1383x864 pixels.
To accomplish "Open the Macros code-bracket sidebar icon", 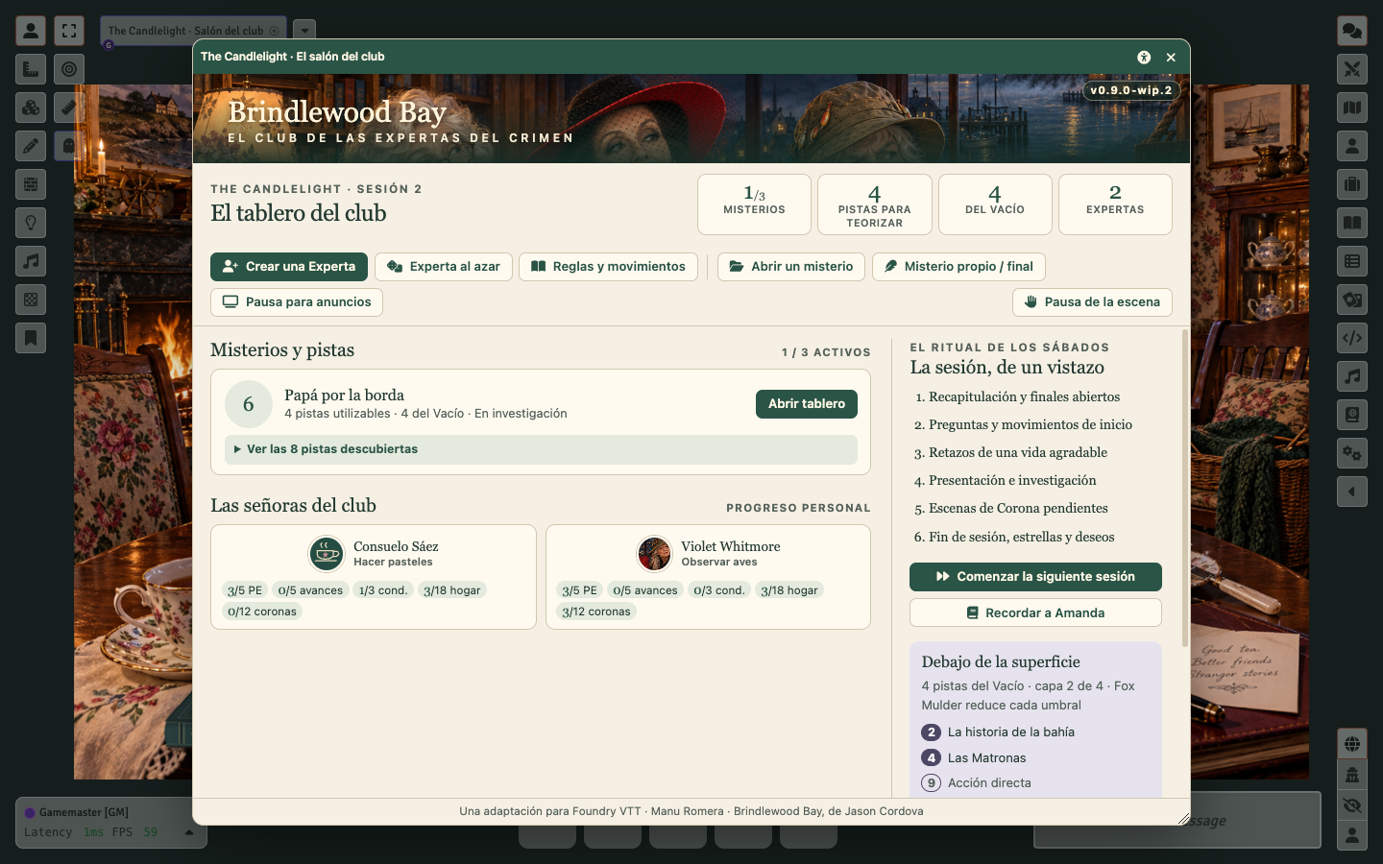I will 1352,338.
